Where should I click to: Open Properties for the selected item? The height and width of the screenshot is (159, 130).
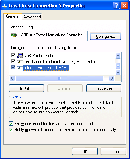click(x=104, y=88)
